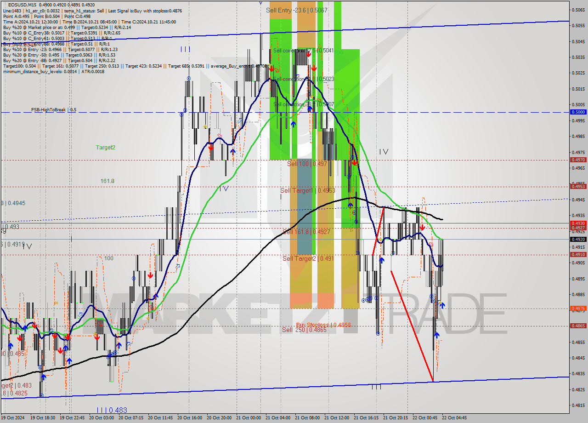Click the 'Sell Target1 | 0.4953' label
This screenshot has height=423, width=588.
[308, 190]
